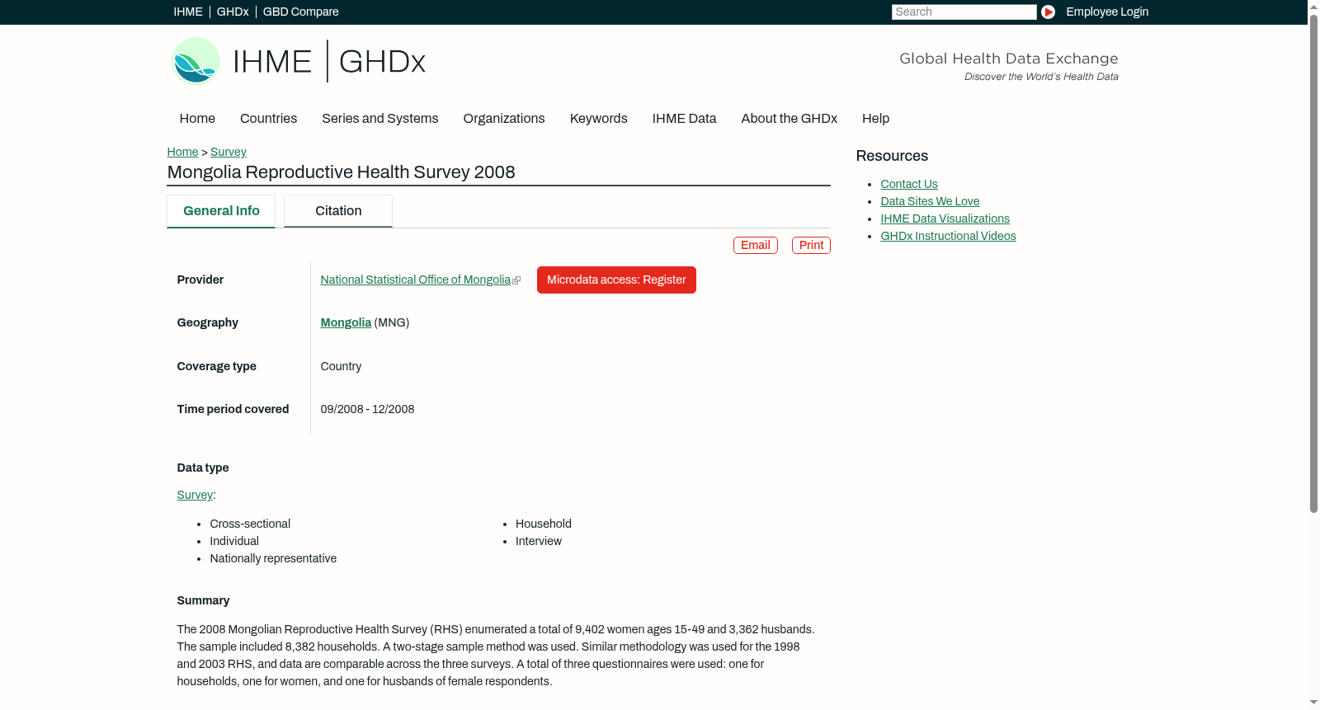Open GHDx Instructional Videos link
1320x710 pixels.
click(949, 237)
